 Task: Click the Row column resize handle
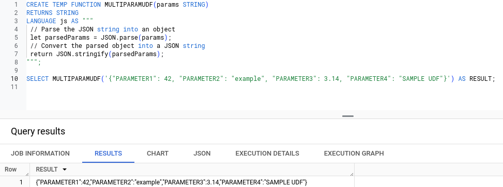pyautogui.click(x=27, y=174)
